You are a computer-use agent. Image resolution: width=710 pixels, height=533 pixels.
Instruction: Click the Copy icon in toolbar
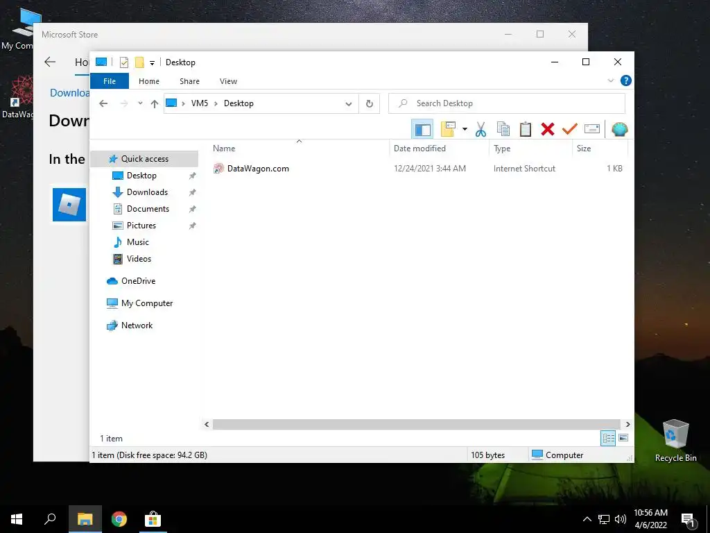pyautogui.click(x=503, y=129)
